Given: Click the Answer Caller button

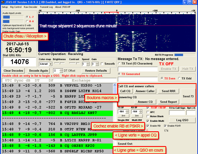Looking at the screenshot, I should tap(145, 91).
